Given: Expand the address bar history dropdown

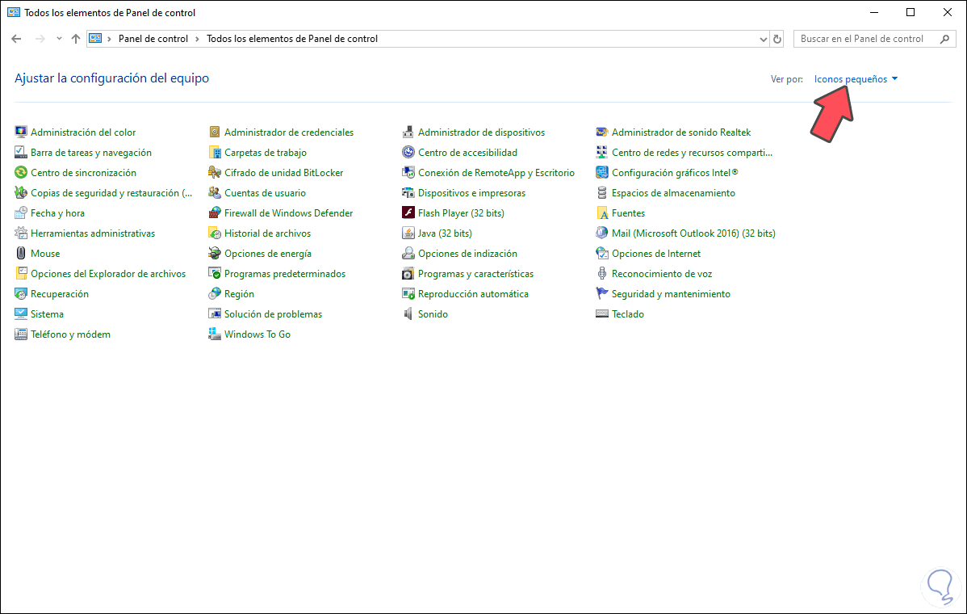Looking at the screenshot, I should (x=763, y=39).
